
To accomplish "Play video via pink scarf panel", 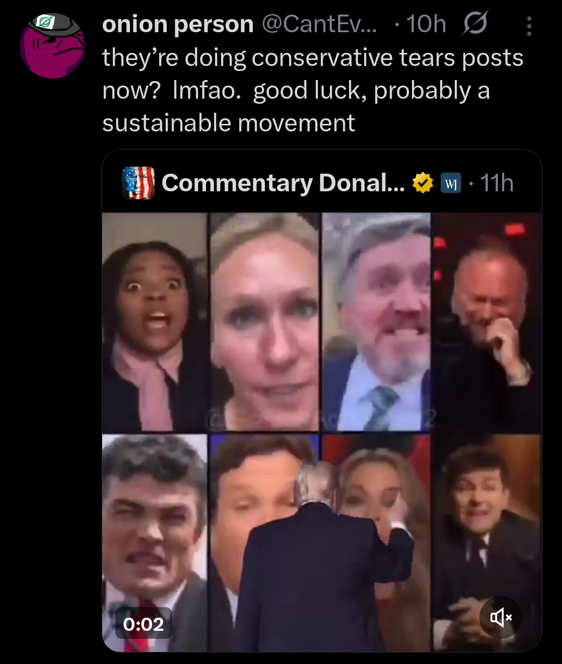I will 155,323.
